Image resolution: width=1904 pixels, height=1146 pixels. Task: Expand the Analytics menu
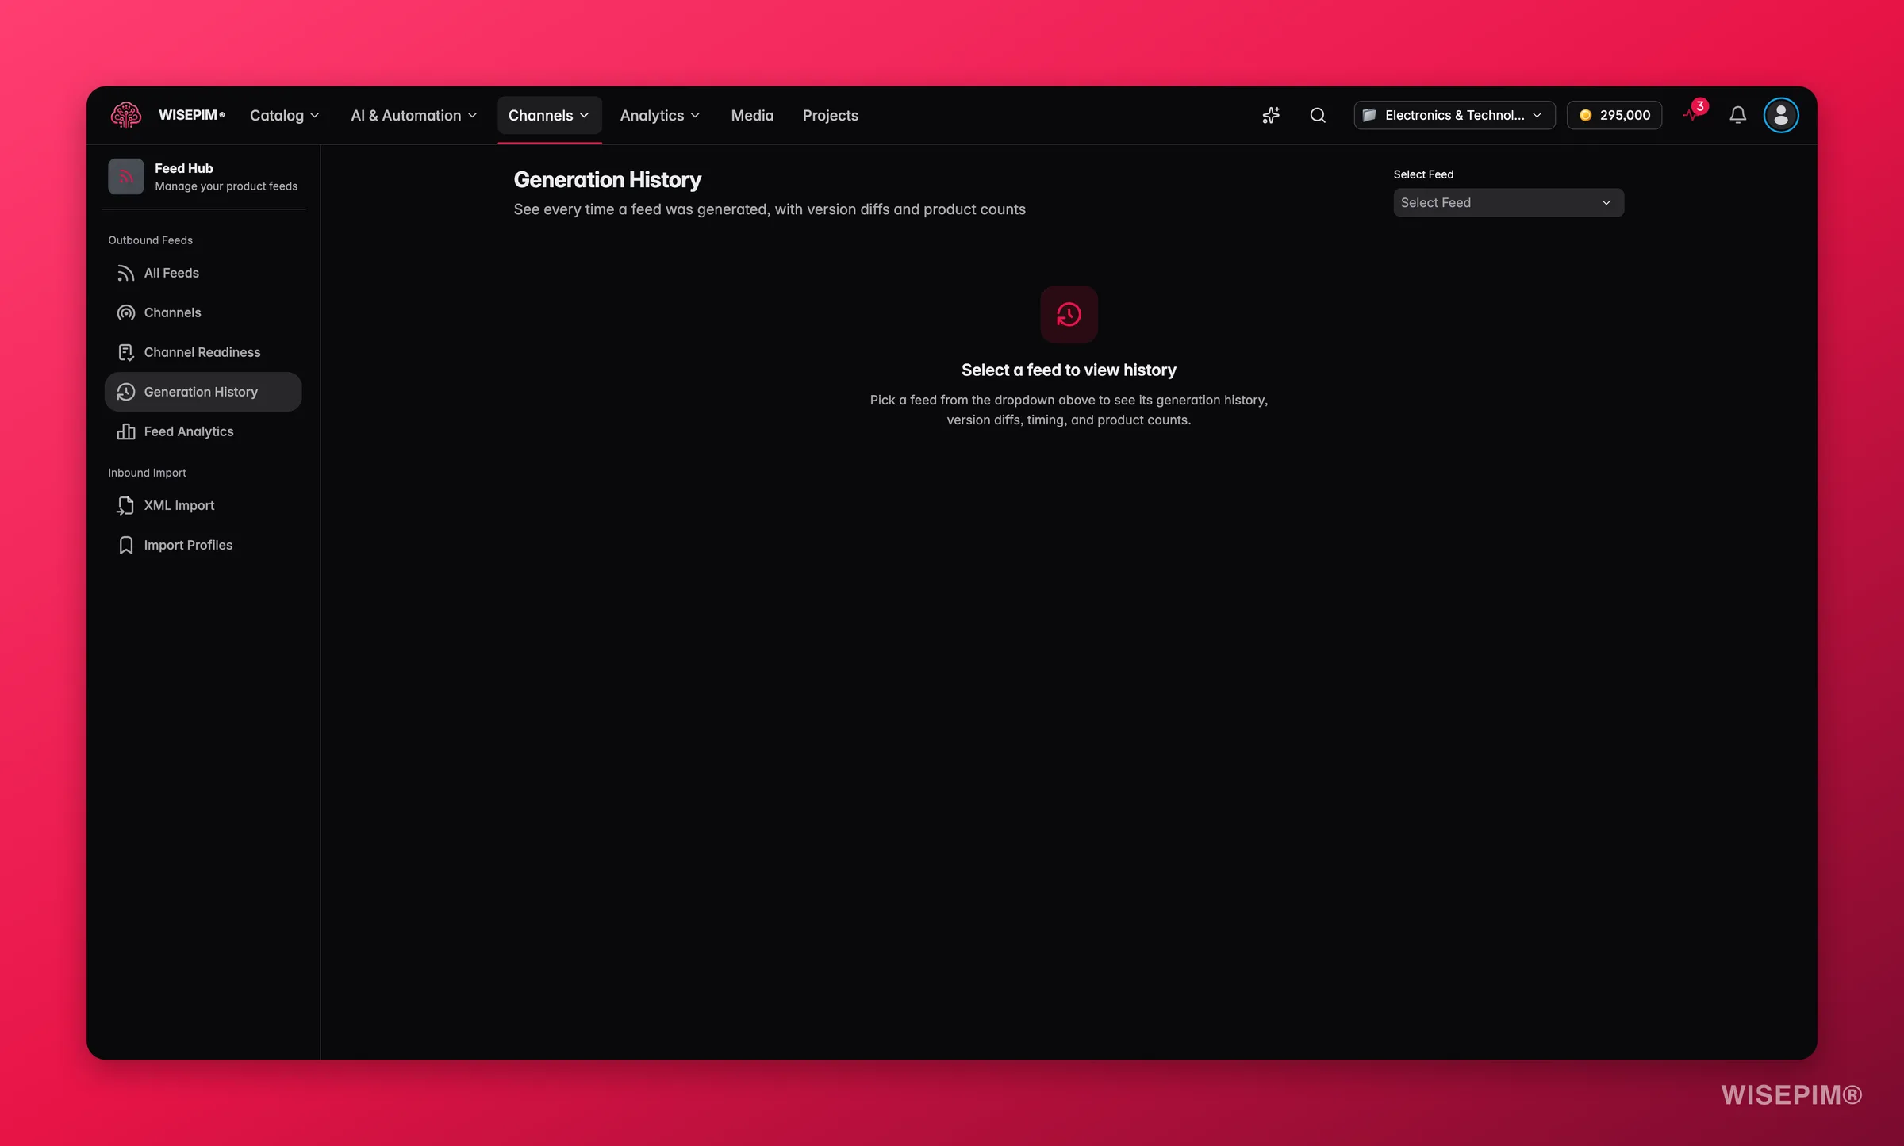[659, 115]
